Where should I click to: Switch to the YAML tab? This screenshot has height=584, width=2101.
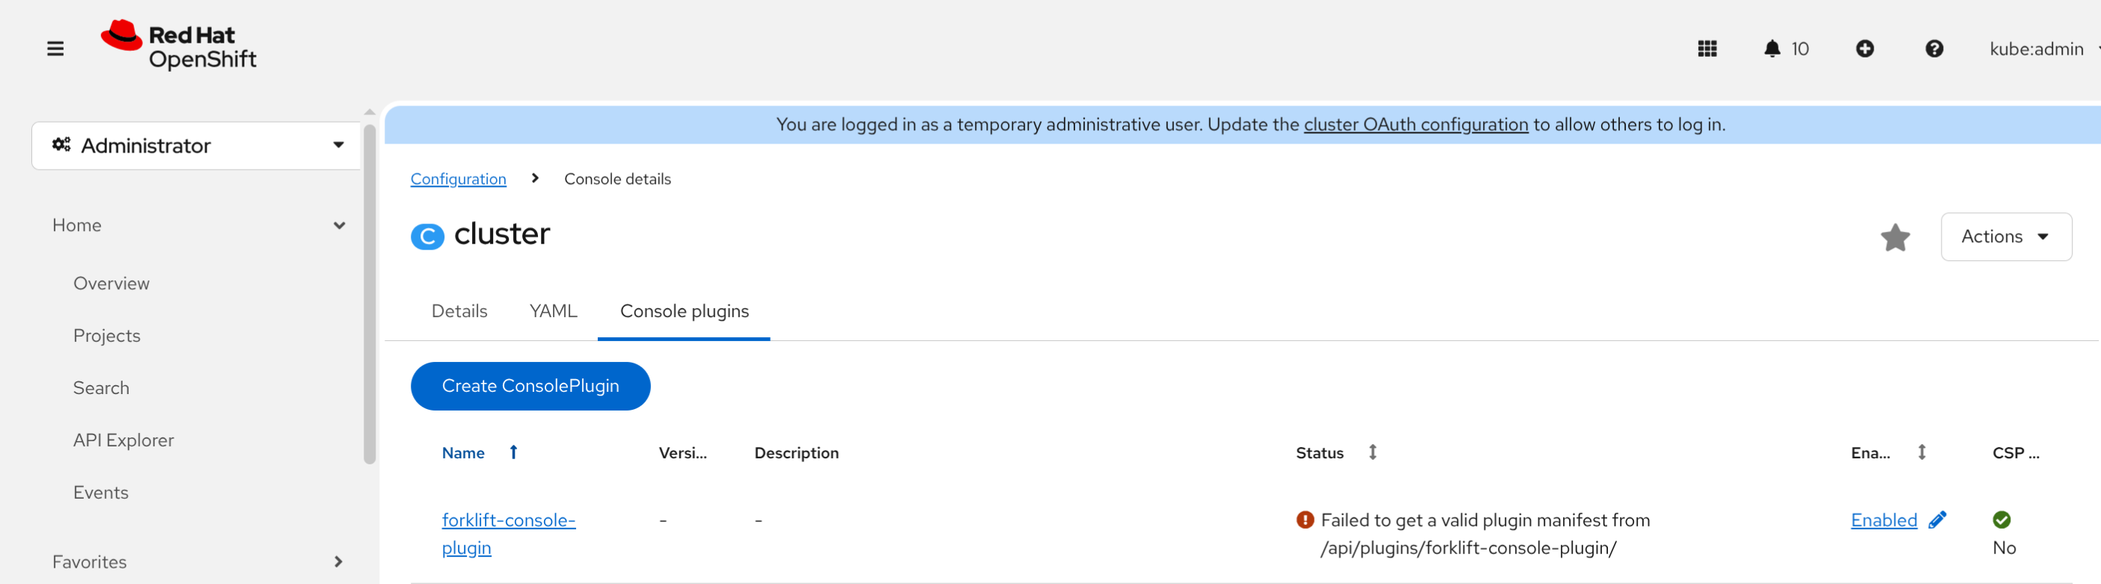pos(552,311)
